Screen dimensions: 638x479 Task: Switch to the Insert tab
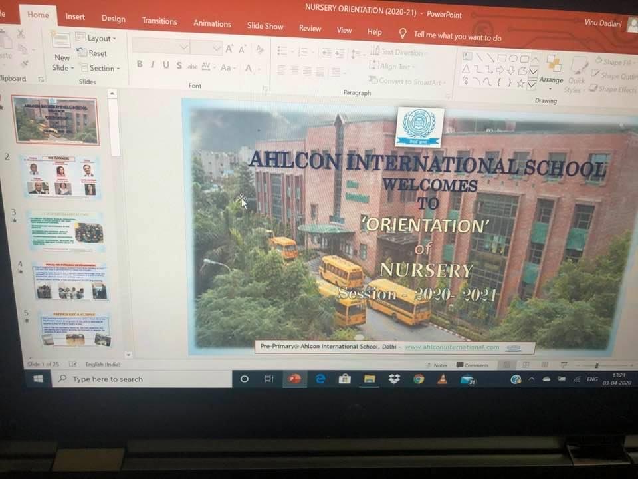point(75,17)
